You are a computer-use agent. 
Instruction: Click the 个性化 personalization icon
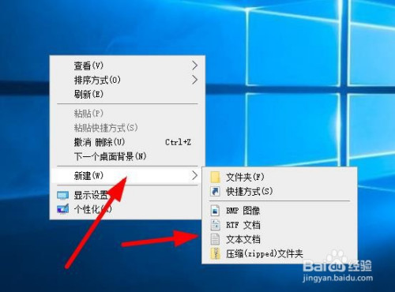[63, 209]
